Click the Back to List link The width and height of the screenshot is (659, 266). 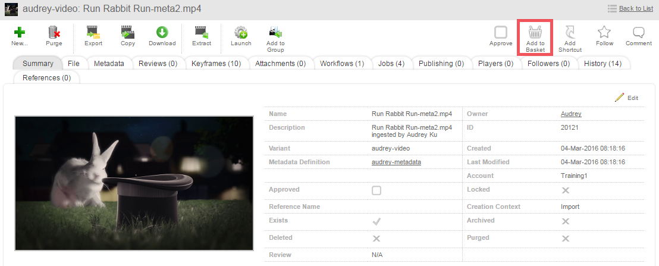(636, 8)
